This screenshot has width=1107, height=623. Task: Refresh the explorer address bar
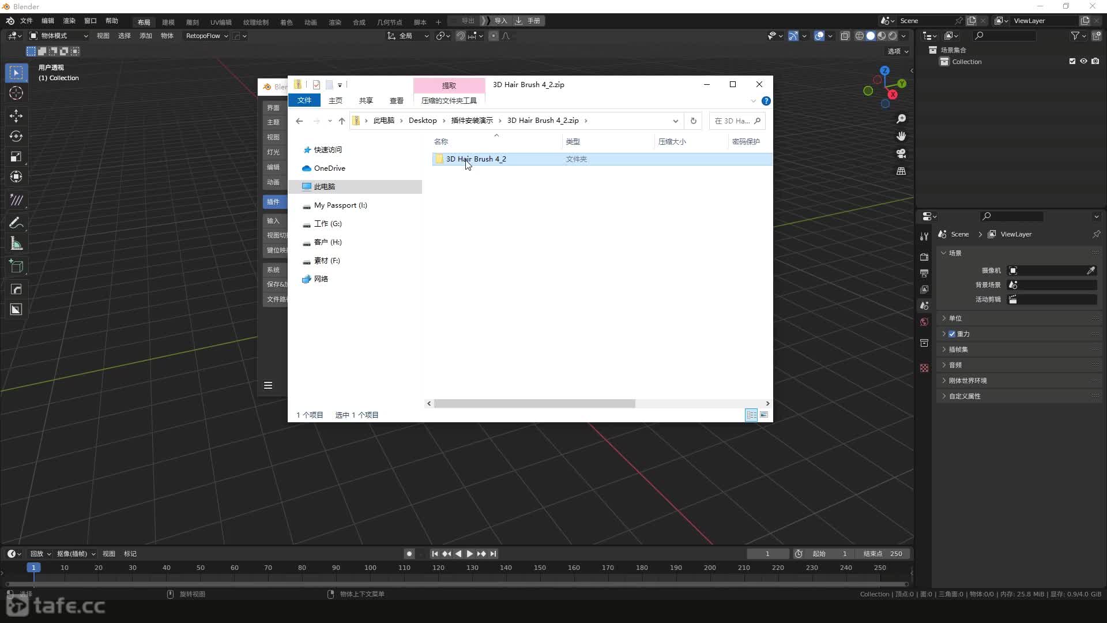pos(694,121)
